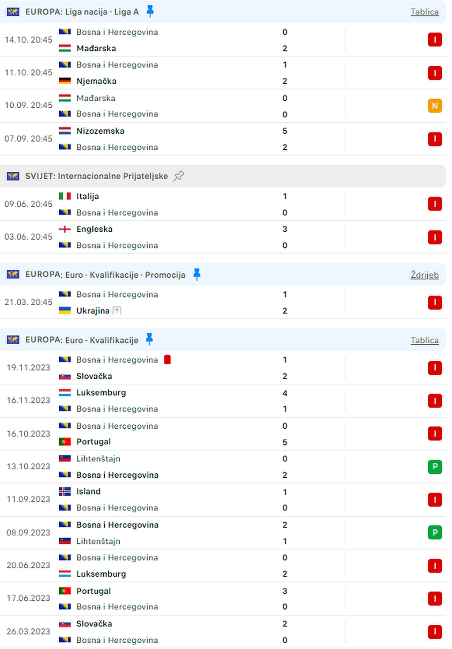
Task: Click the orange draw badge for 10.09. match
Action: click(x=435, y=106)
